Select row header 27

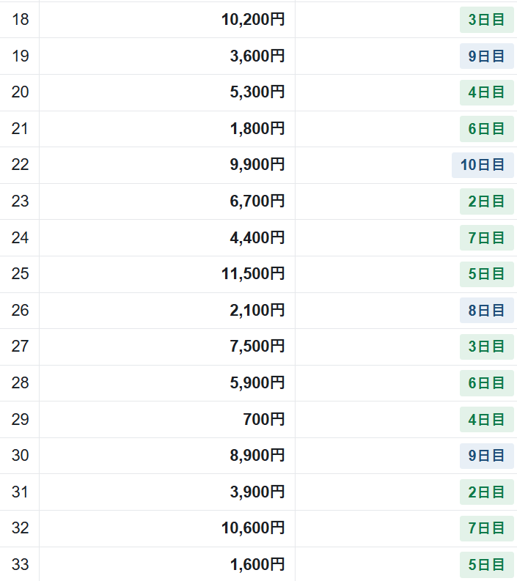pos(19,347)
